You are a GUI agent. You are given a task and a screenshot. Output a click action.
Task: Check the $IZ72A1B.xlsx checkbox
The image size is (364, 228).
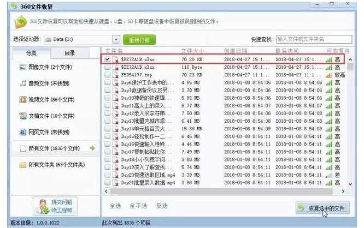click(107, 67)
